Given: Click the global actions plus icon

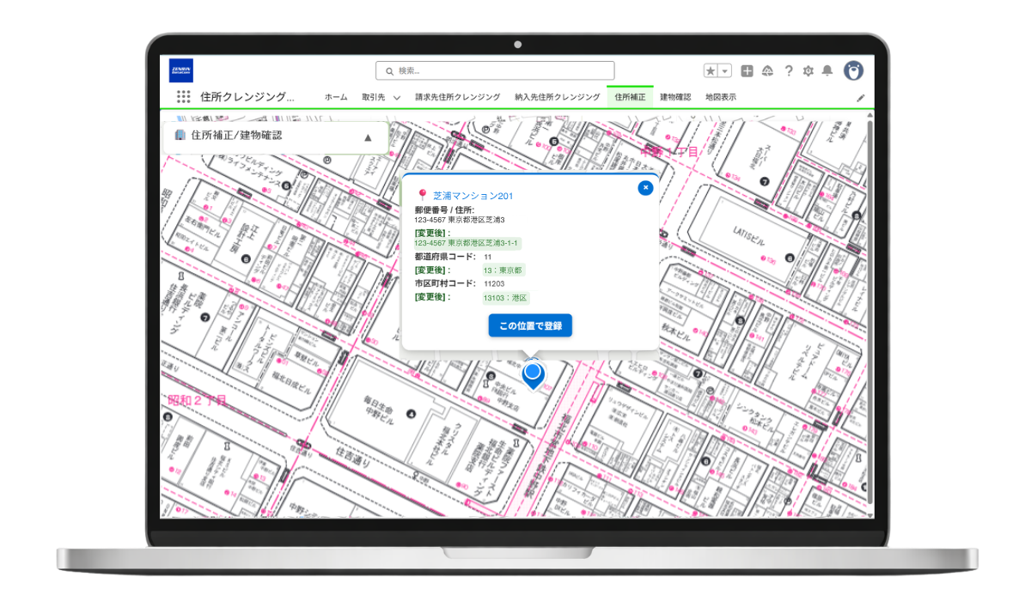Looking at the screenshot, I should pos(747,71).
